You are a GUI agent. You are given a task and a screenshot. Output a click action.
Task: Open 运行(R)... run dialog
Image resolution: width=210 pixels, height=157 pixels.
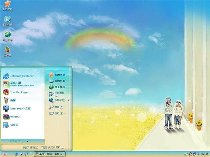pos(57,113)
